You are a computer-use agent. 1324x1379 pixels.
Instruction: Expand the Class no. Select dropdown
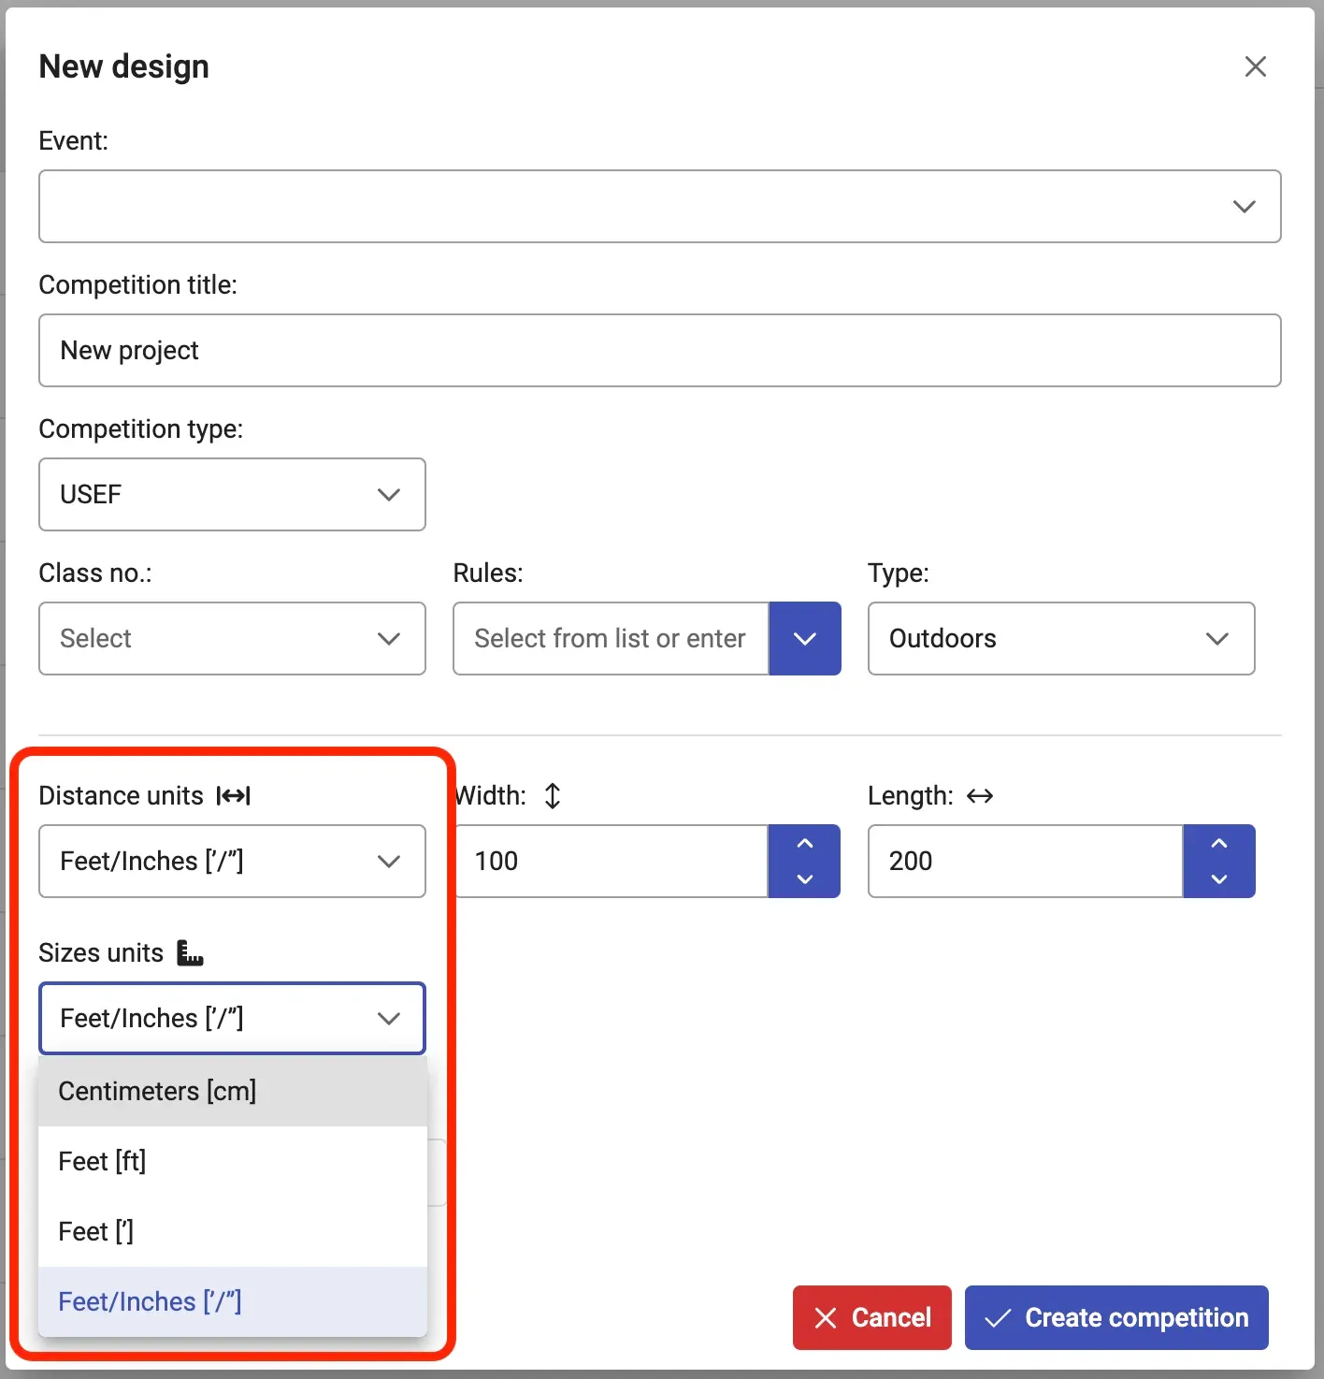[232, 638]
